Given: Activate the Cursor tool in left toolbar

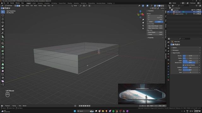Looking at the screenshot, I should click(x=3, y=15).
